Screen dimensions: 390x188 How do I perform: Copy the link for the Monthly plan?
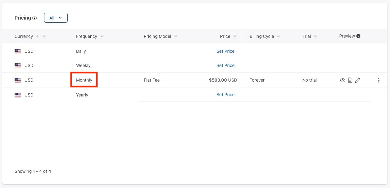point(357,80)
